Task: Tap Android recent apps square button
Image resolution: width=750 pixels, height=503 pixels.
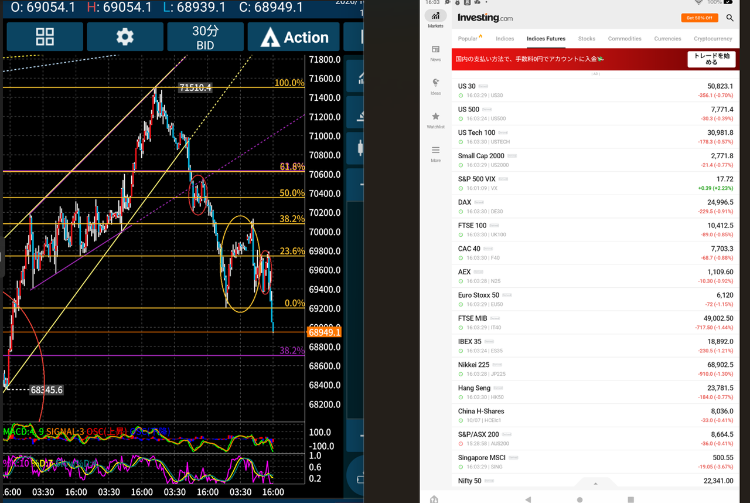Action: coord(630,499)
